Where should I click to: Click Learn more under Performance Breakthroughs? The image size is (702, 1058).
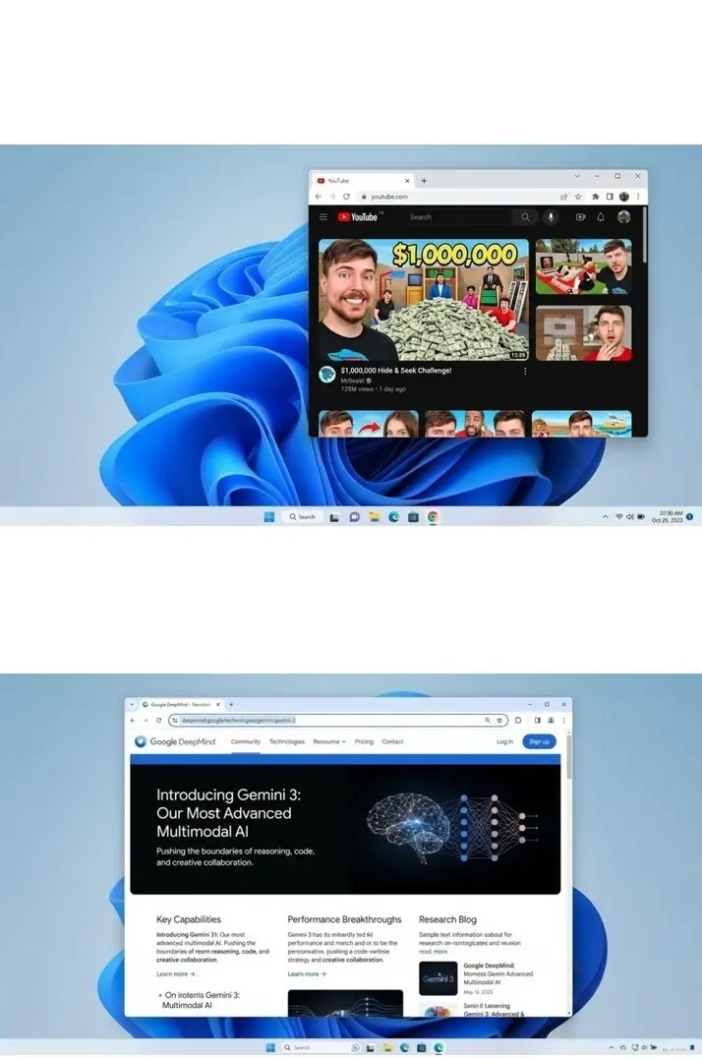click(x=307, y=974)
